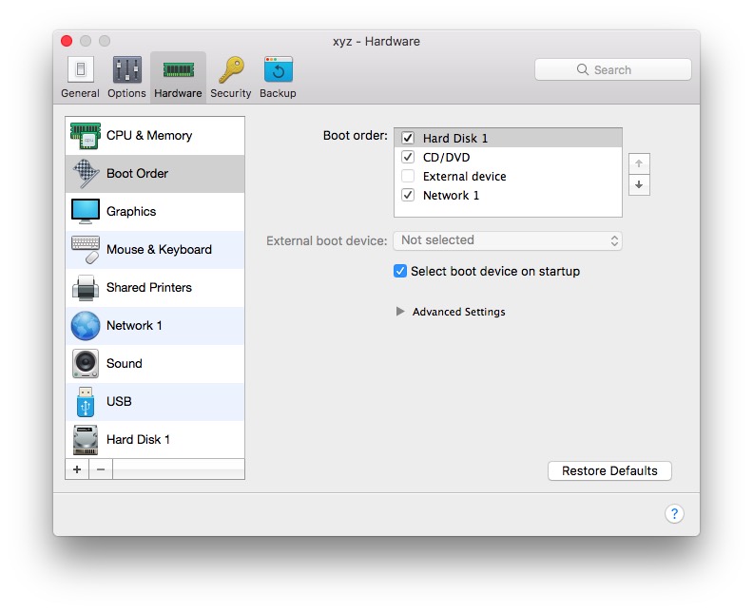Viewport: 753px width, 612px height.
Task: Expand the Advanced Settings triangle
Action: tap(400, 312)
